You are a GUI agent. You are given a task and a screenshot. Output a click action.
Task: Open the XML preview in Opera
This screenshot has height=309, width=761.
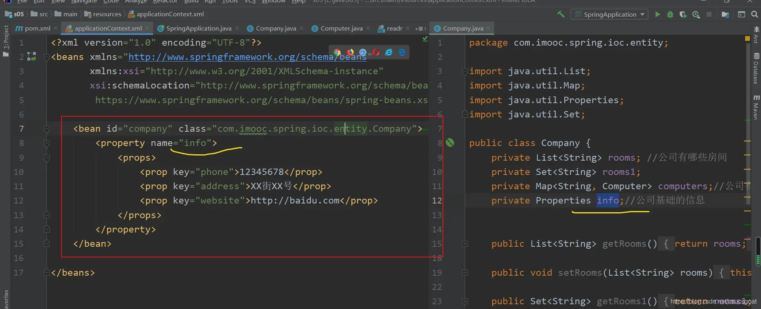[x=376, y=52]
